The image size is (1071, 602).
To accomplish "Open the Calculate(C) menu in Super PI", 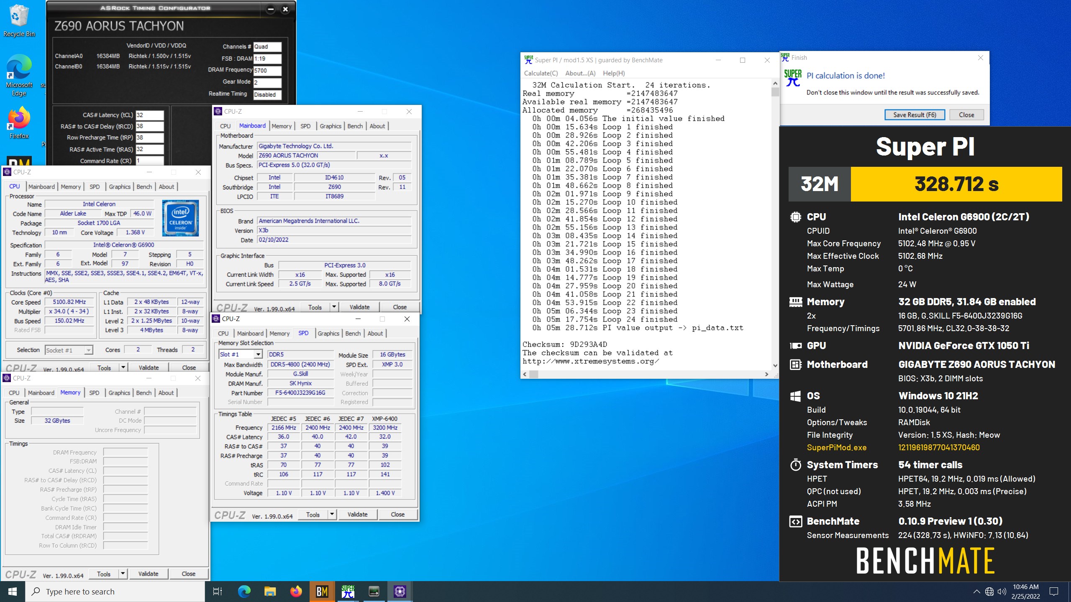I will tap(541, 73).
